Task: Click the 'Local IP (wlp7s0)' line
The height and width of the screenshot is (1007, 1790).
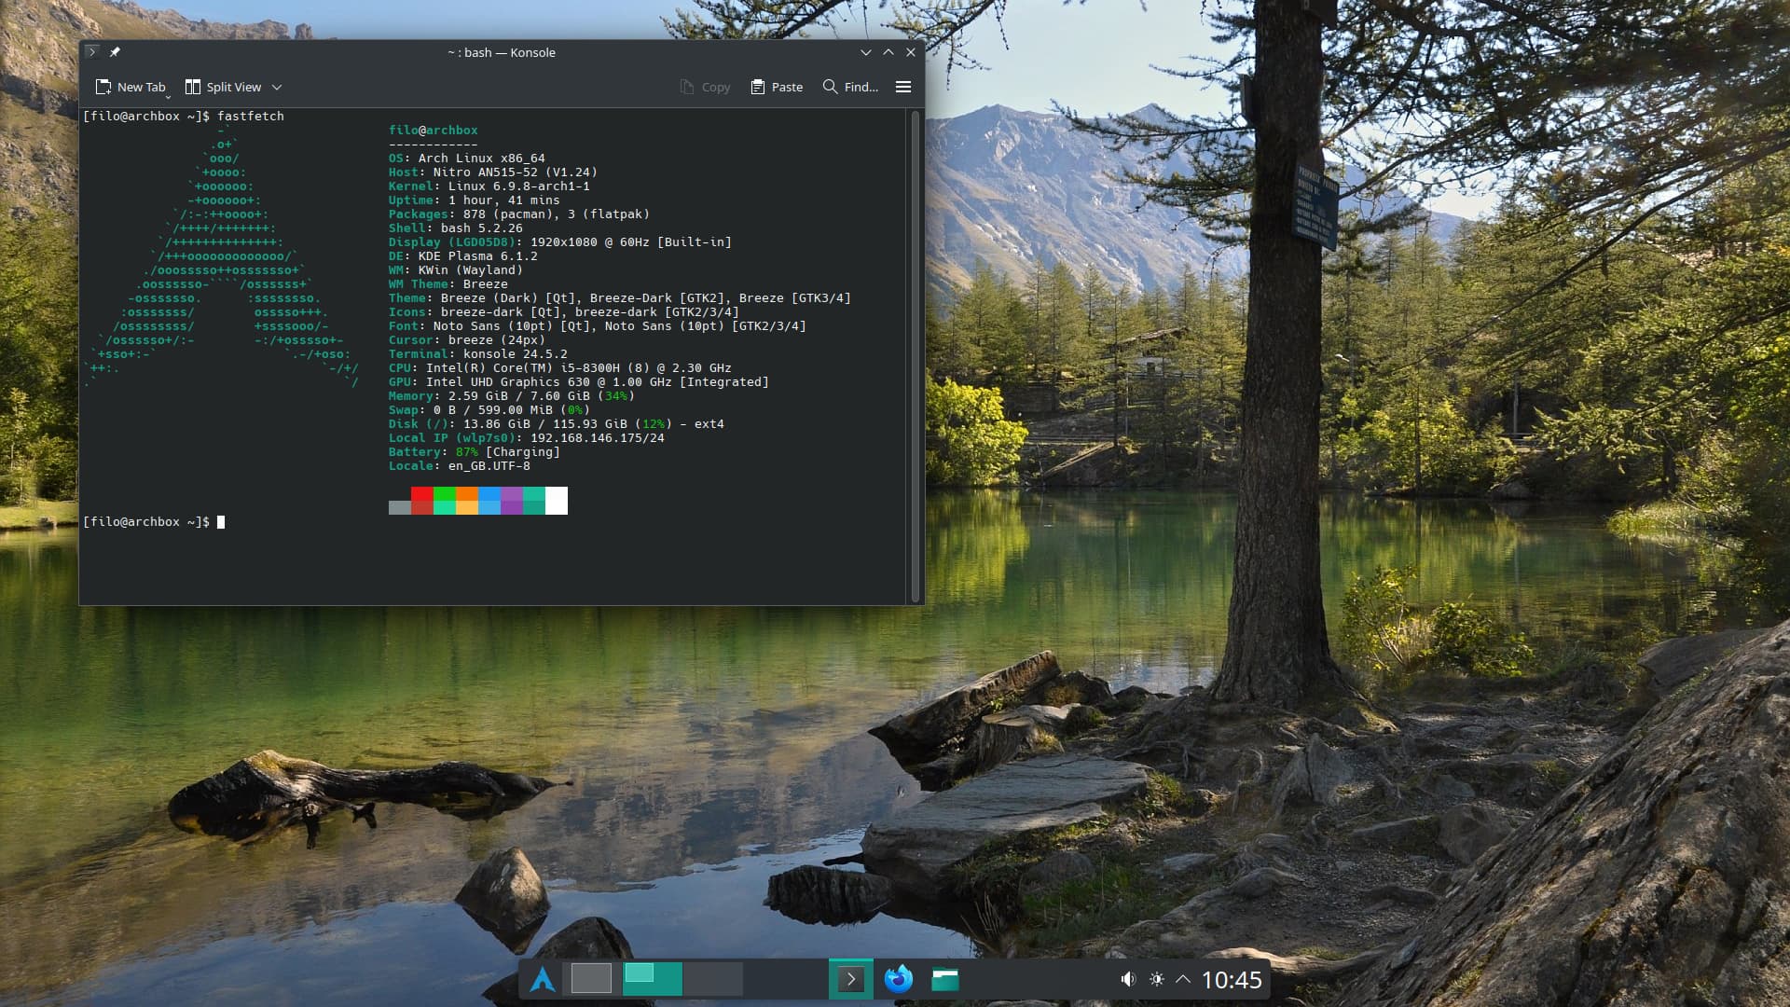Action: [527, 438]
